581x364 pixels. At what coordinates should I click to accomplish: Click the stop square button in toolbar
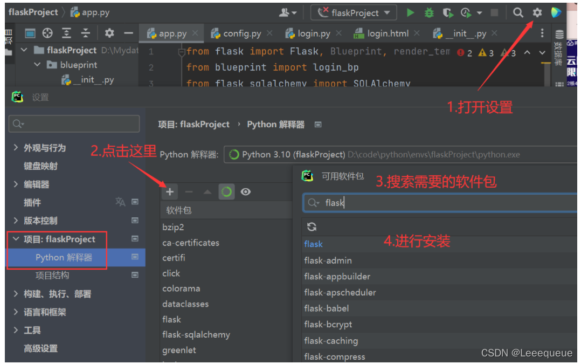click(x=494, y=12)
